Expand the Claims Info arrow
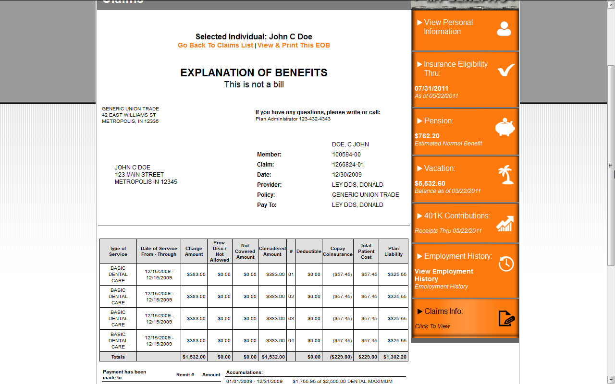The image size is (615, 384). (419, 312)
